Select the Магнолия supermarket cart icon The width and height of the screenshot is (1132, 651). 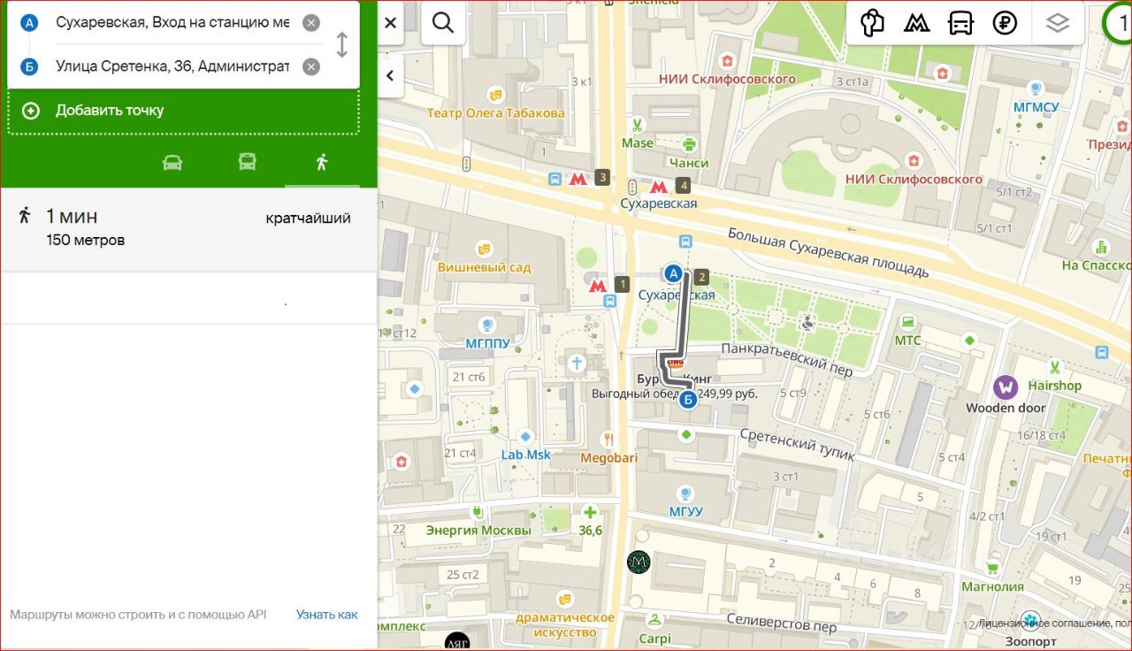point(992,567)
